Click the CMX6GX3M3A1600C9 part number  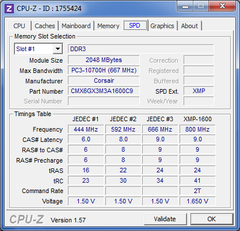click(104, 91)
